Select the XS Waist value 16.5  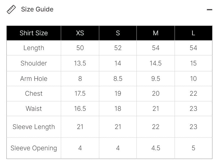coord(80,109)
